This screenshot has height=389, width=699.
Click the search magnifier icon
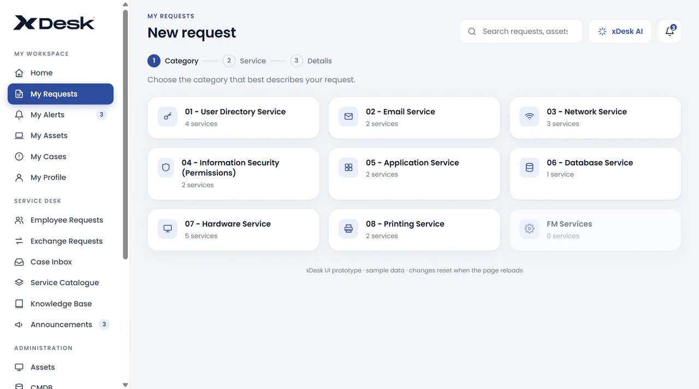pos(472,32)
